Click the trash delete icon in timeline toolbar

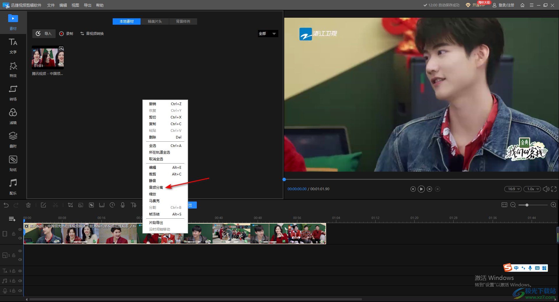(x=28, y=205)
